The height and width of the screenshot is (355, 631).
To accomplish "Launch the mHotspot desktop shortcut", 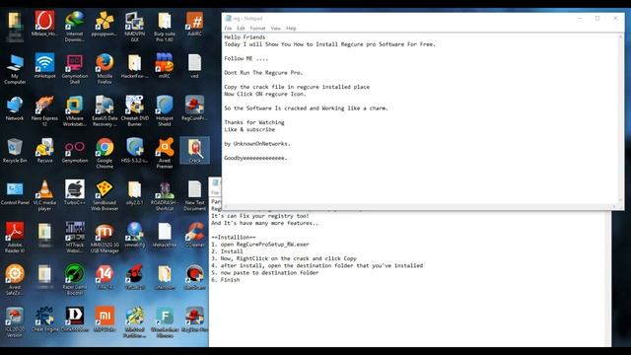I will pos(44,66).
